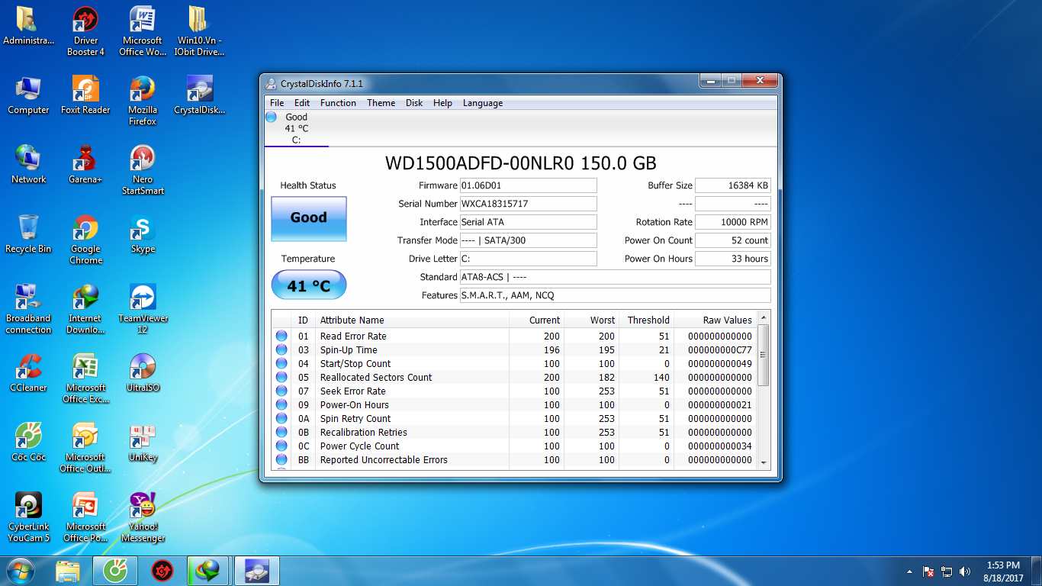Click the 41 °C temperature indicator
The image size is (1042, 586).
tap(309, 285)
